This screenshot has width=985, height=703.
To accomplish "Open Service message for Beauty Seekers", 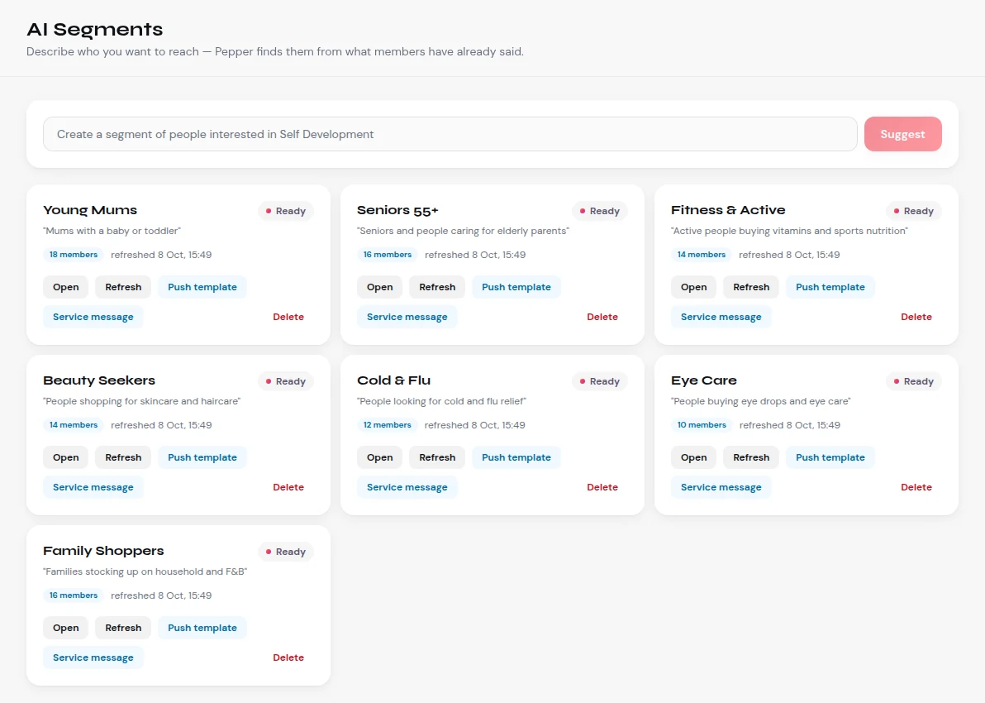I will (x=93, y=487).
